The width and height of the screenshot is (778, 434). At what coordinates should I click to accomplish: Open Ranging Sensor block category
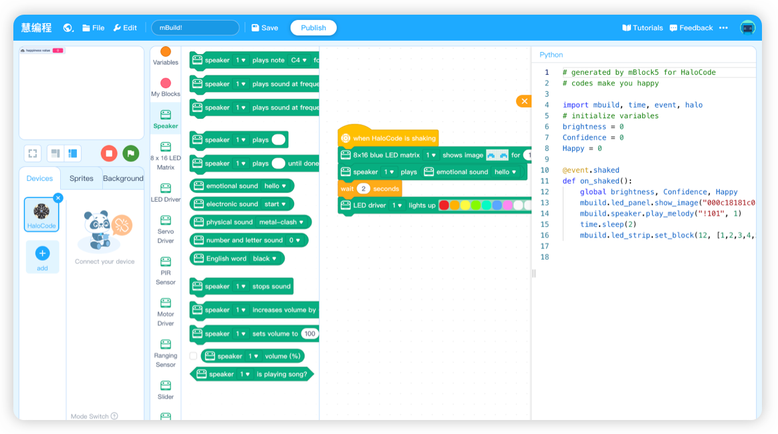point(166,353)
